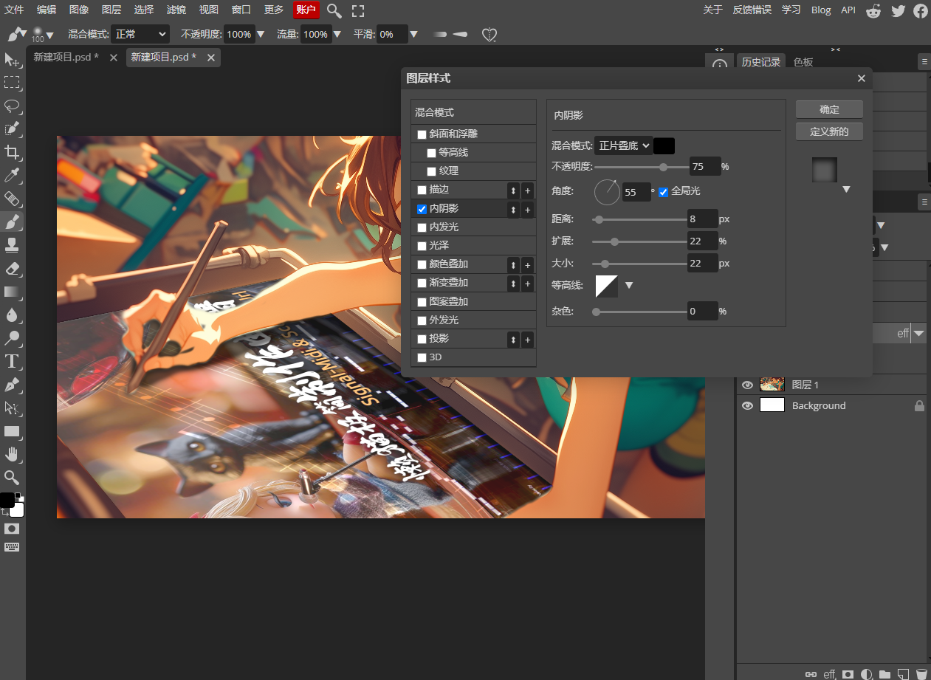Click the red 账户 button

click(x=306, y=10)
